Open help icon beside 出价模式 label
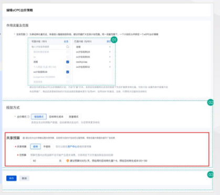 click(28, 117)
